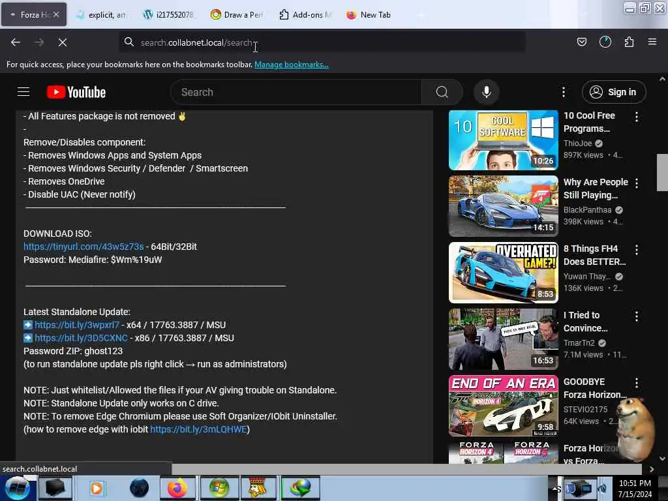Switch to the i217552078 WordPress tab
The height and width of the screenshot is (501, 668).
tap(170, 14)
